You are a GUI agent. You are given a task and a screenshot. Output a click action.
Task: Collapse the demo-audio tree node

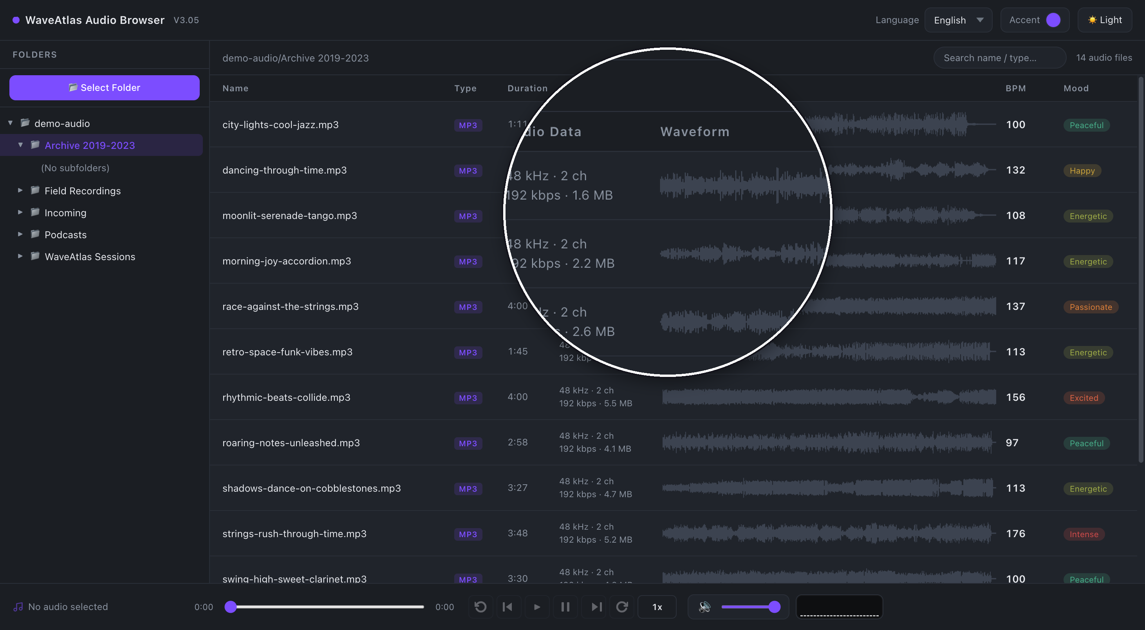point(10,123)
